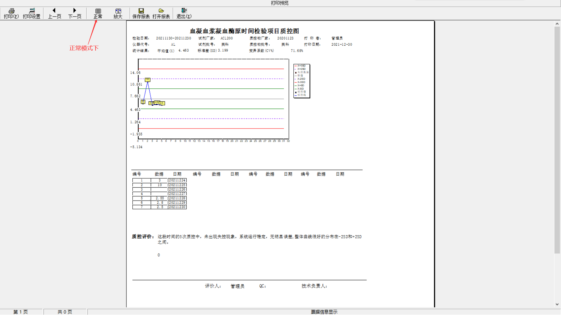Select the date range 20211130-20211230
This screenshot has height=315, width=561.
[173, 38]
